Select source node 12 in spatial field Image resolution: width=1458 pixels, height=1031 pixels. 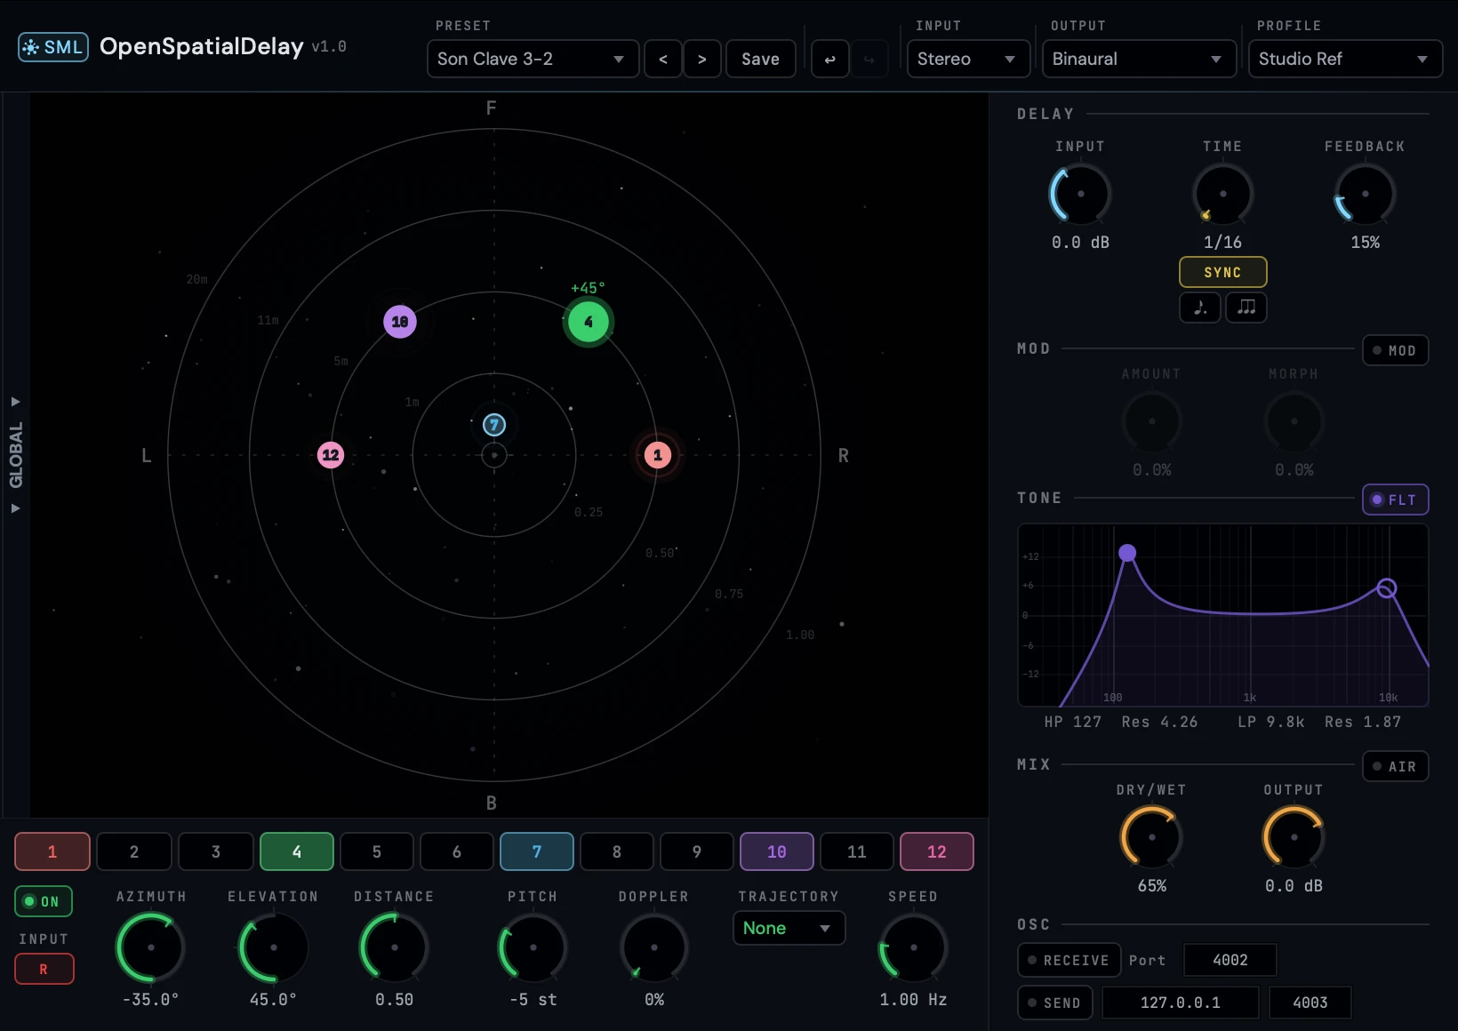point(331,455)
